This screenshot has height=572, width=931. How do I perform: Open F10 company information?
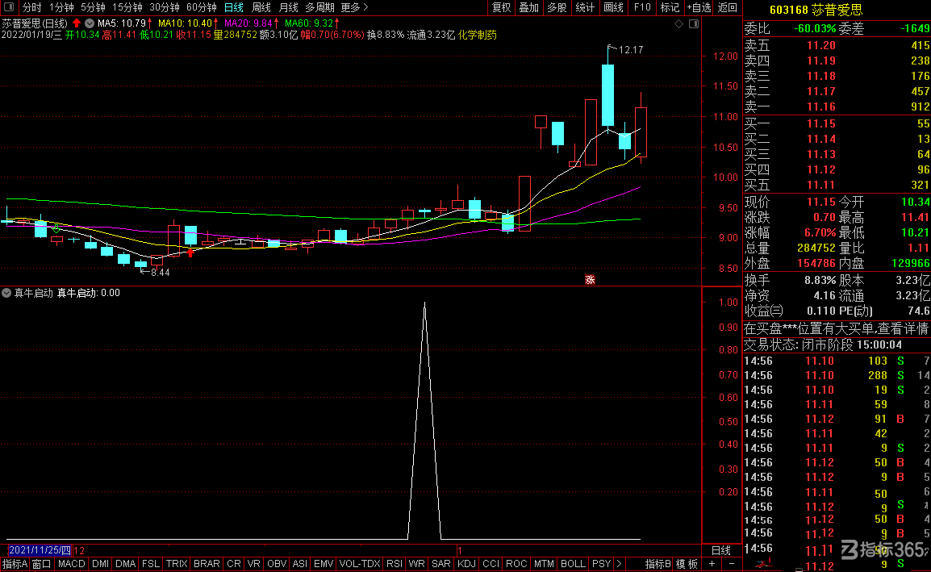(x=642, y=7)
